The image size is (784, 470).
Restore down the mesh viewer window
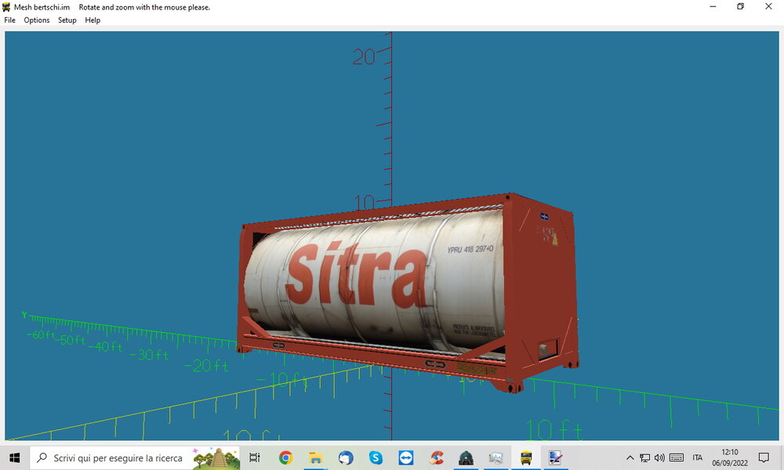(x=741, y=7)
